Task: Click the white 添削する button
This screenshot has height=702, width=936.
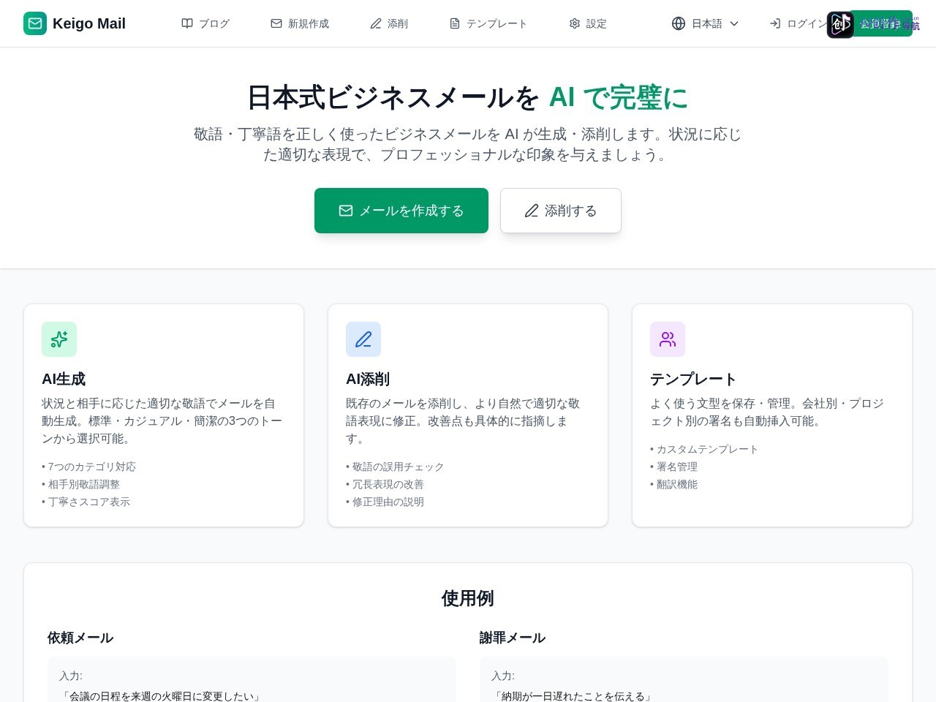Action: coord(561,211)
